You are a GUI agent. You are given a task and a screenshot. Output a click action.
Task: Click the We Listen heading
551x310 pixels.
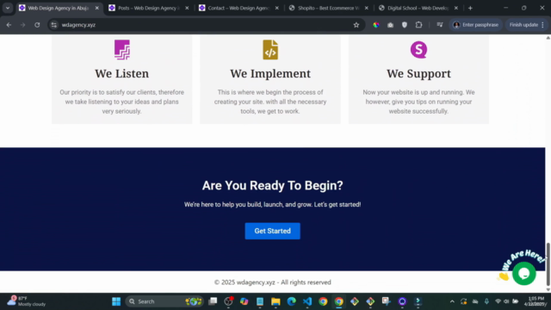pos(122,73)
